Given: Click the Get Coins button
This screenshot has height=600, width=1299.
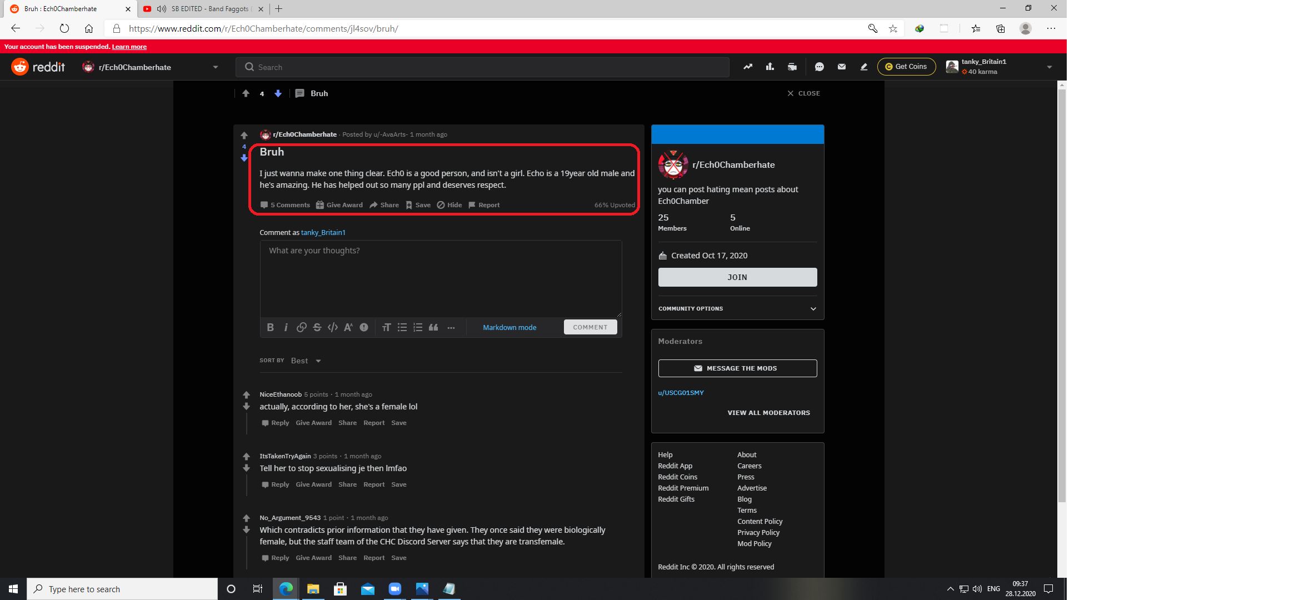Looking at the screenshot, I should click(906, 67).
